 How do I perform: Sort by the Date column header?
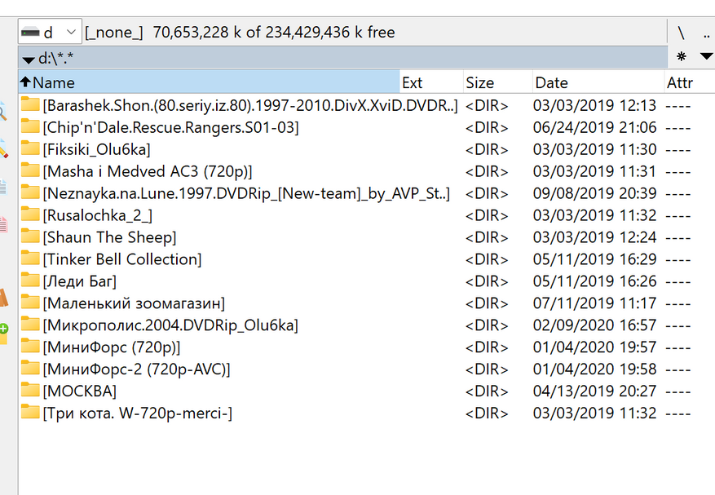pos(551,82)
